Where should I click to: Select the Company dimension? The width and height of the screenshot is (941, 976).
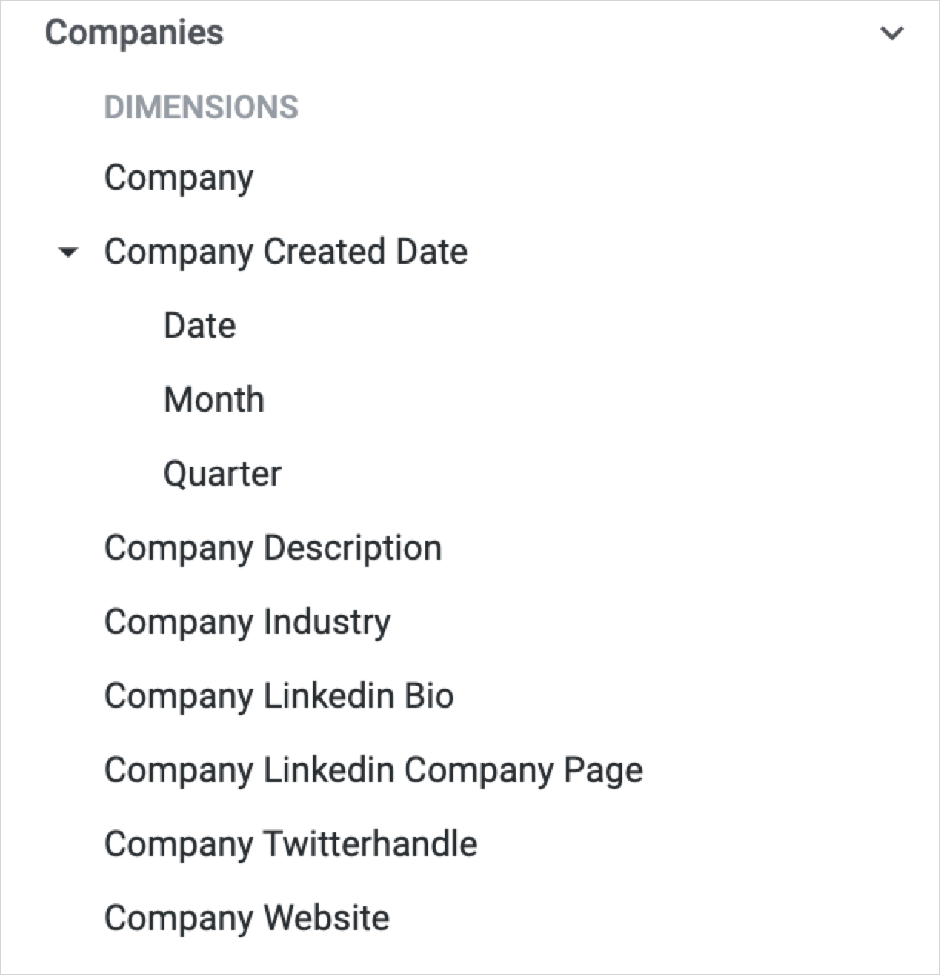(179, 178)
